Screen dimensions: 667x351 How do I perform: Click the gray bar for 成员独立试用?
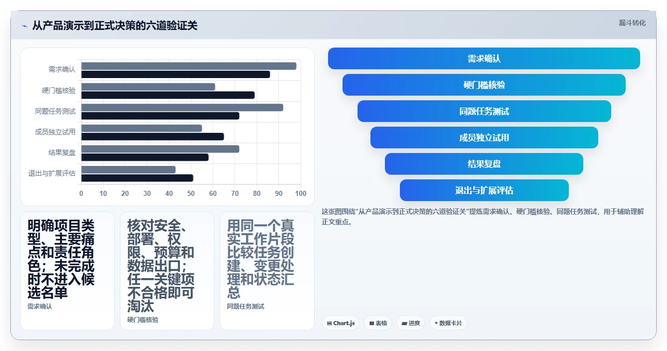pyautogui.click(x=142, y=128)
